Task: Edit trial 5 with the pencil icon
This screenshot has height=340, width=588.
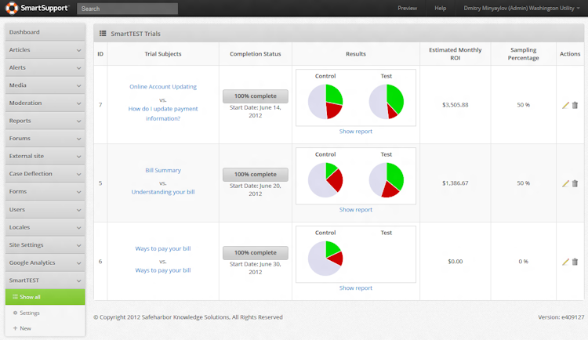Action: [565, 183]
